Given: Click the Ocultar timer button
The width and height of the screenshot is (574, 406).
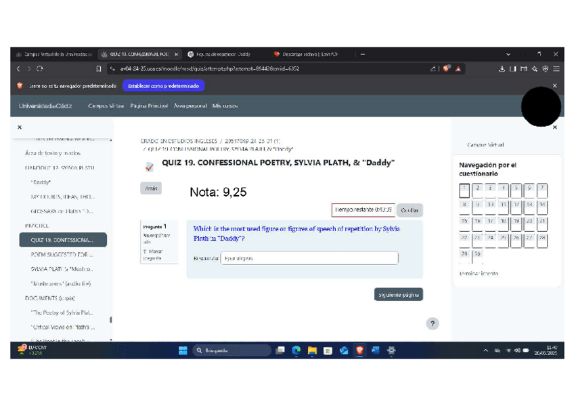Looking at the screenshot, I should click(x=410, y=210).
